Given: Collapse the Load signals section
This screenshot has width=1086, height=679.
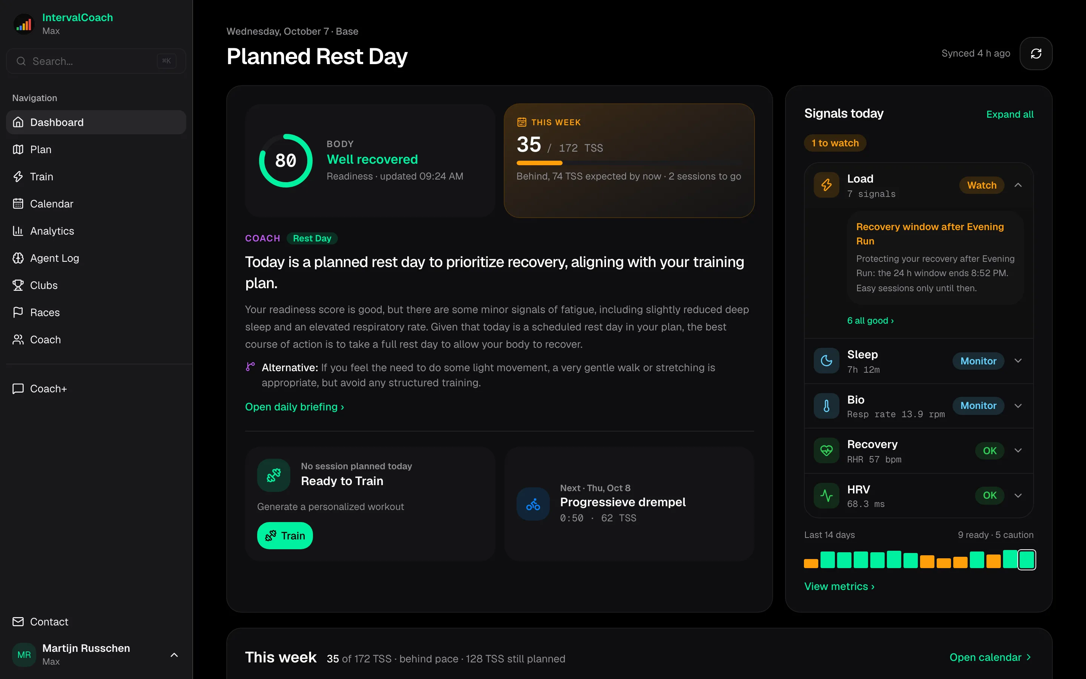Looking at the screenshot, I should [1018, 185].
